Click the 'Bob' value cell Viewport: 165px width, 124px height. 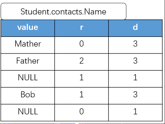point(28,96)
